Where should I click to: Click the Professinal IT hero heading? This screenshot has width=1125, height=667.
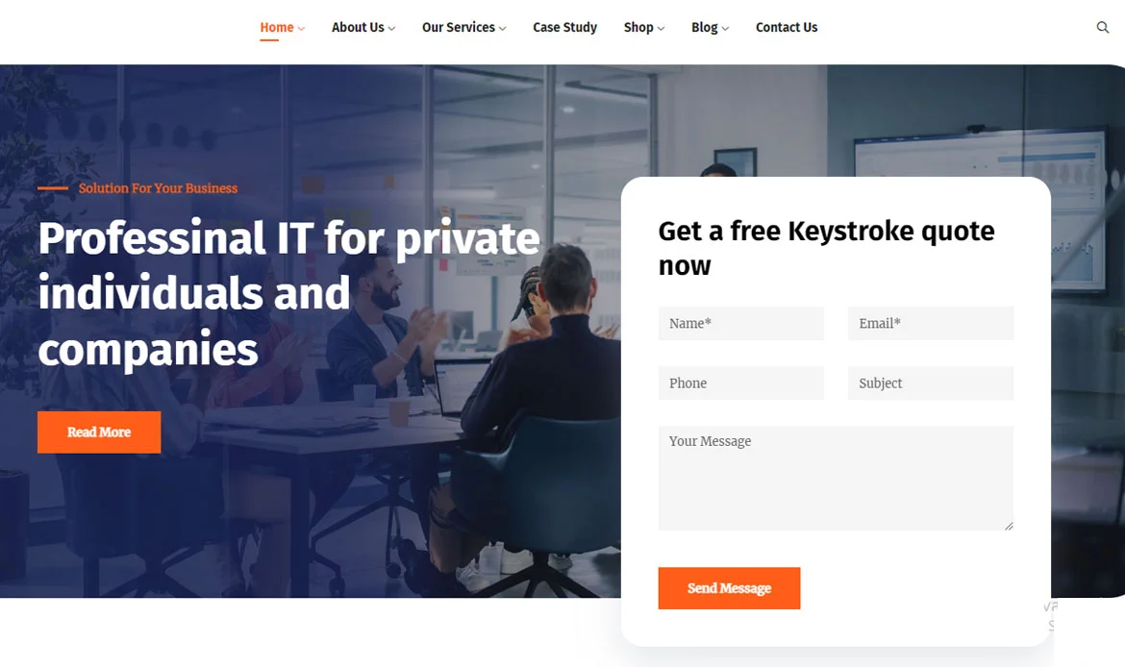pos(289,293)
